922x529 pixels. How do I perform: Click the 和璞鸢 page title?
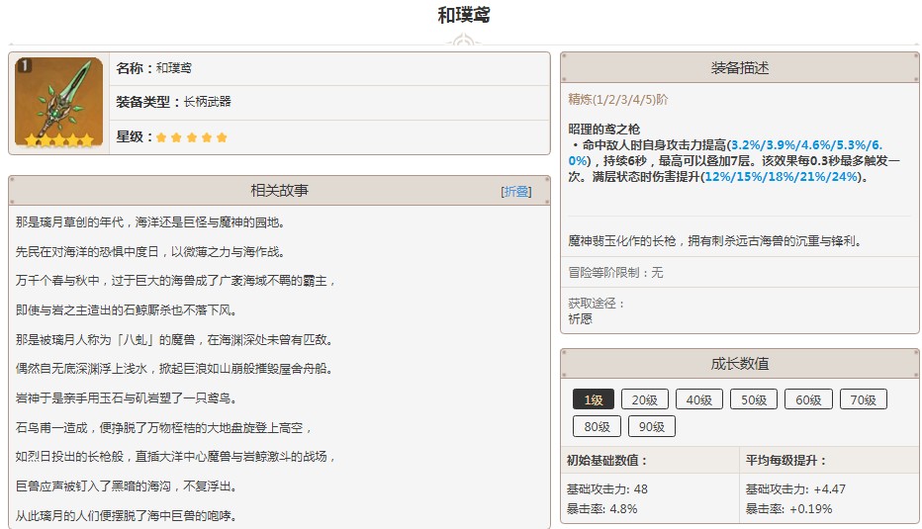point(463,15)
